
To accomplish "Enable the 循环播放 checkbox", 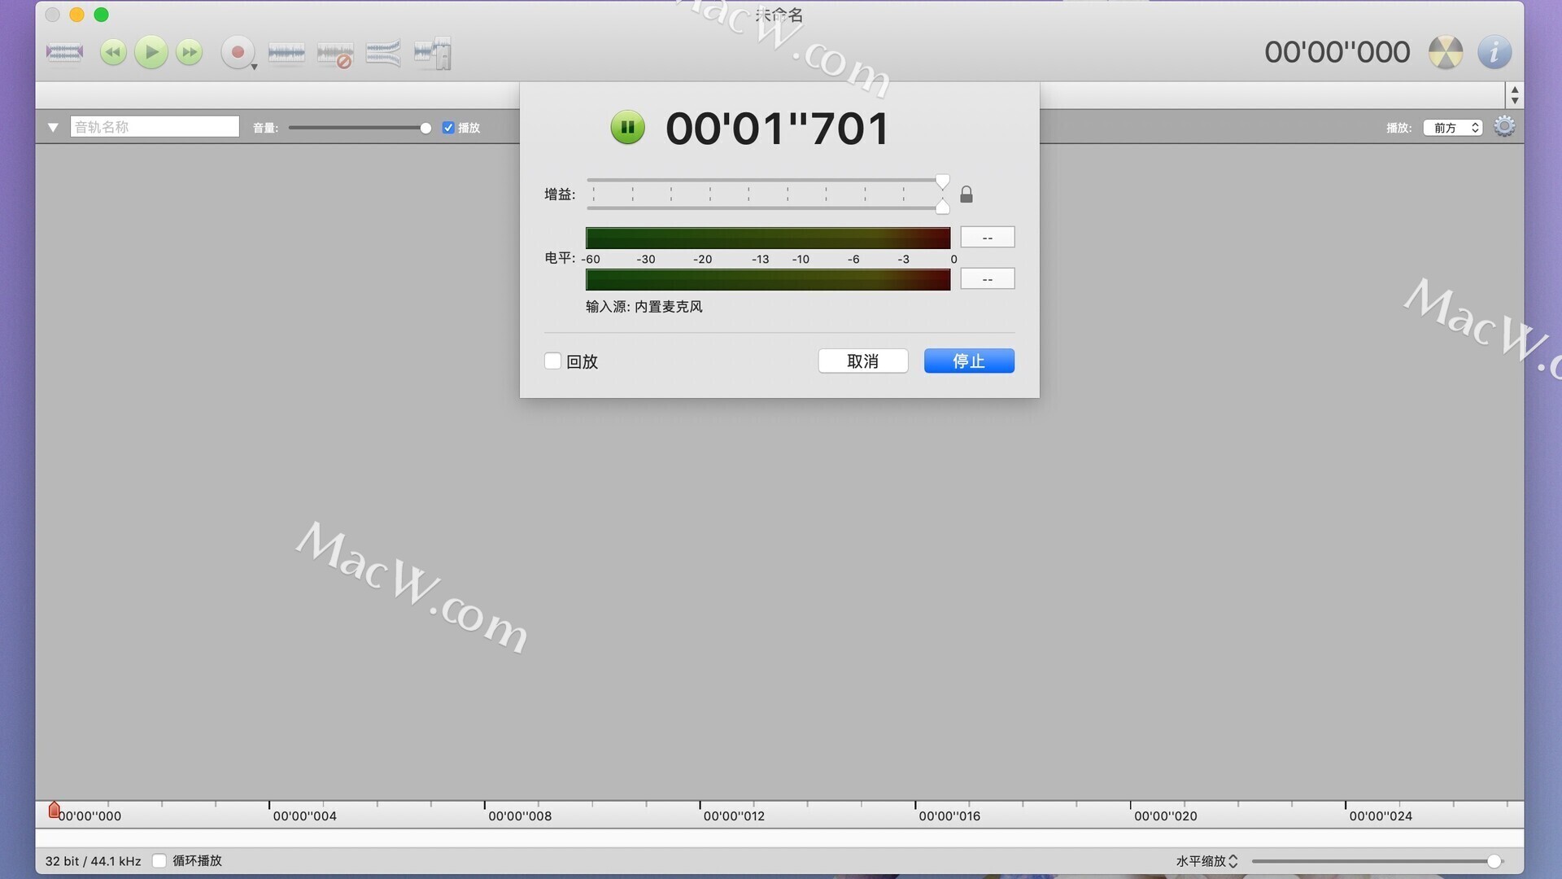I will (x=159, y=860).
